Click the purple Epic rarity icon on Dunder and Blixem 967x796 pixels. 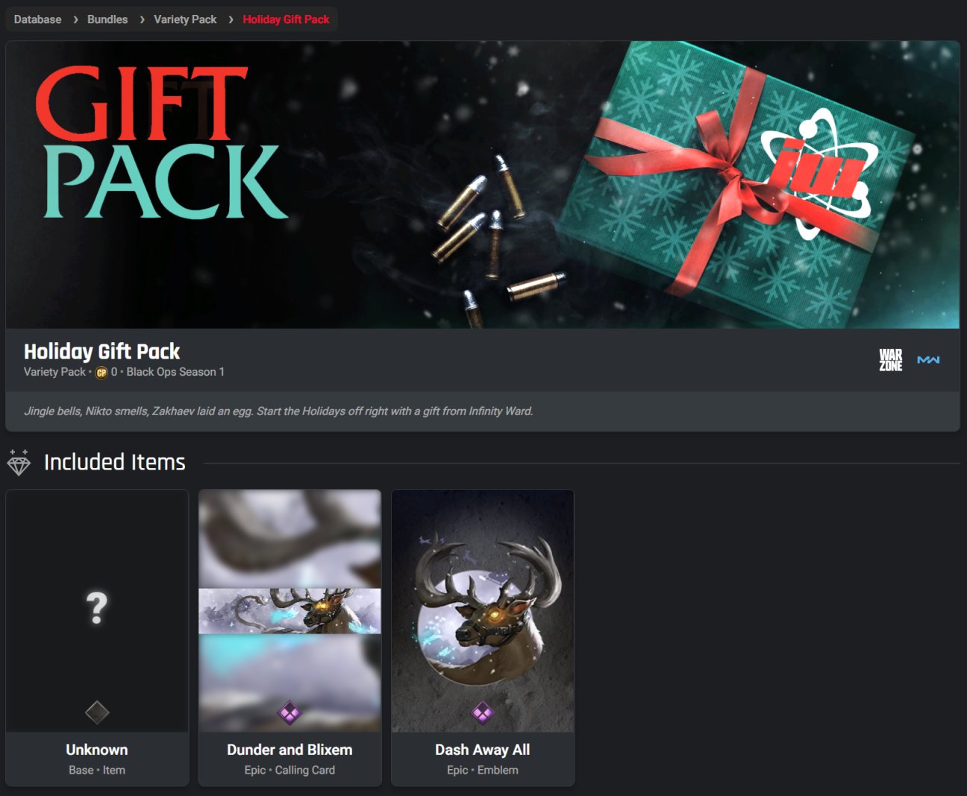tap(290, 713)
